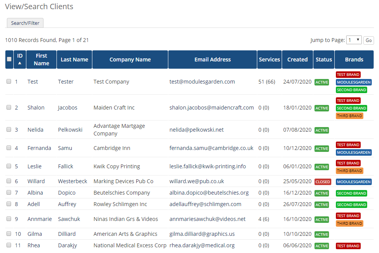Click the ascending sort arrow under ID header
Viewport: 379px width, 253px height.
click(x=19, y=64)
